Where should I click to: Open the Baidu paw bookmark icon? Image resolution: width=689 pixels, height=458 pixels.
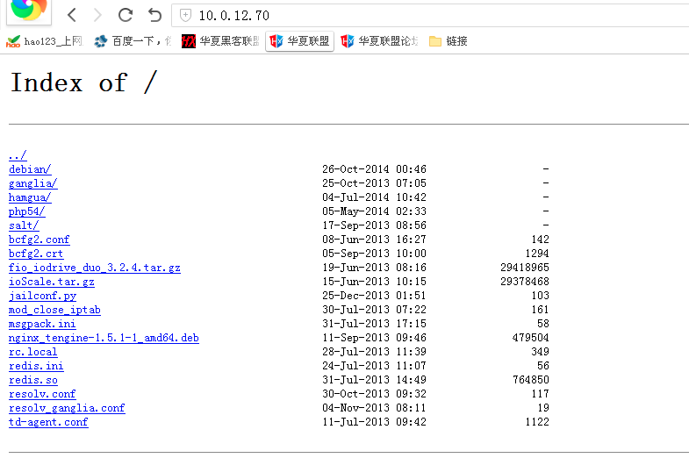pos(101,41)
